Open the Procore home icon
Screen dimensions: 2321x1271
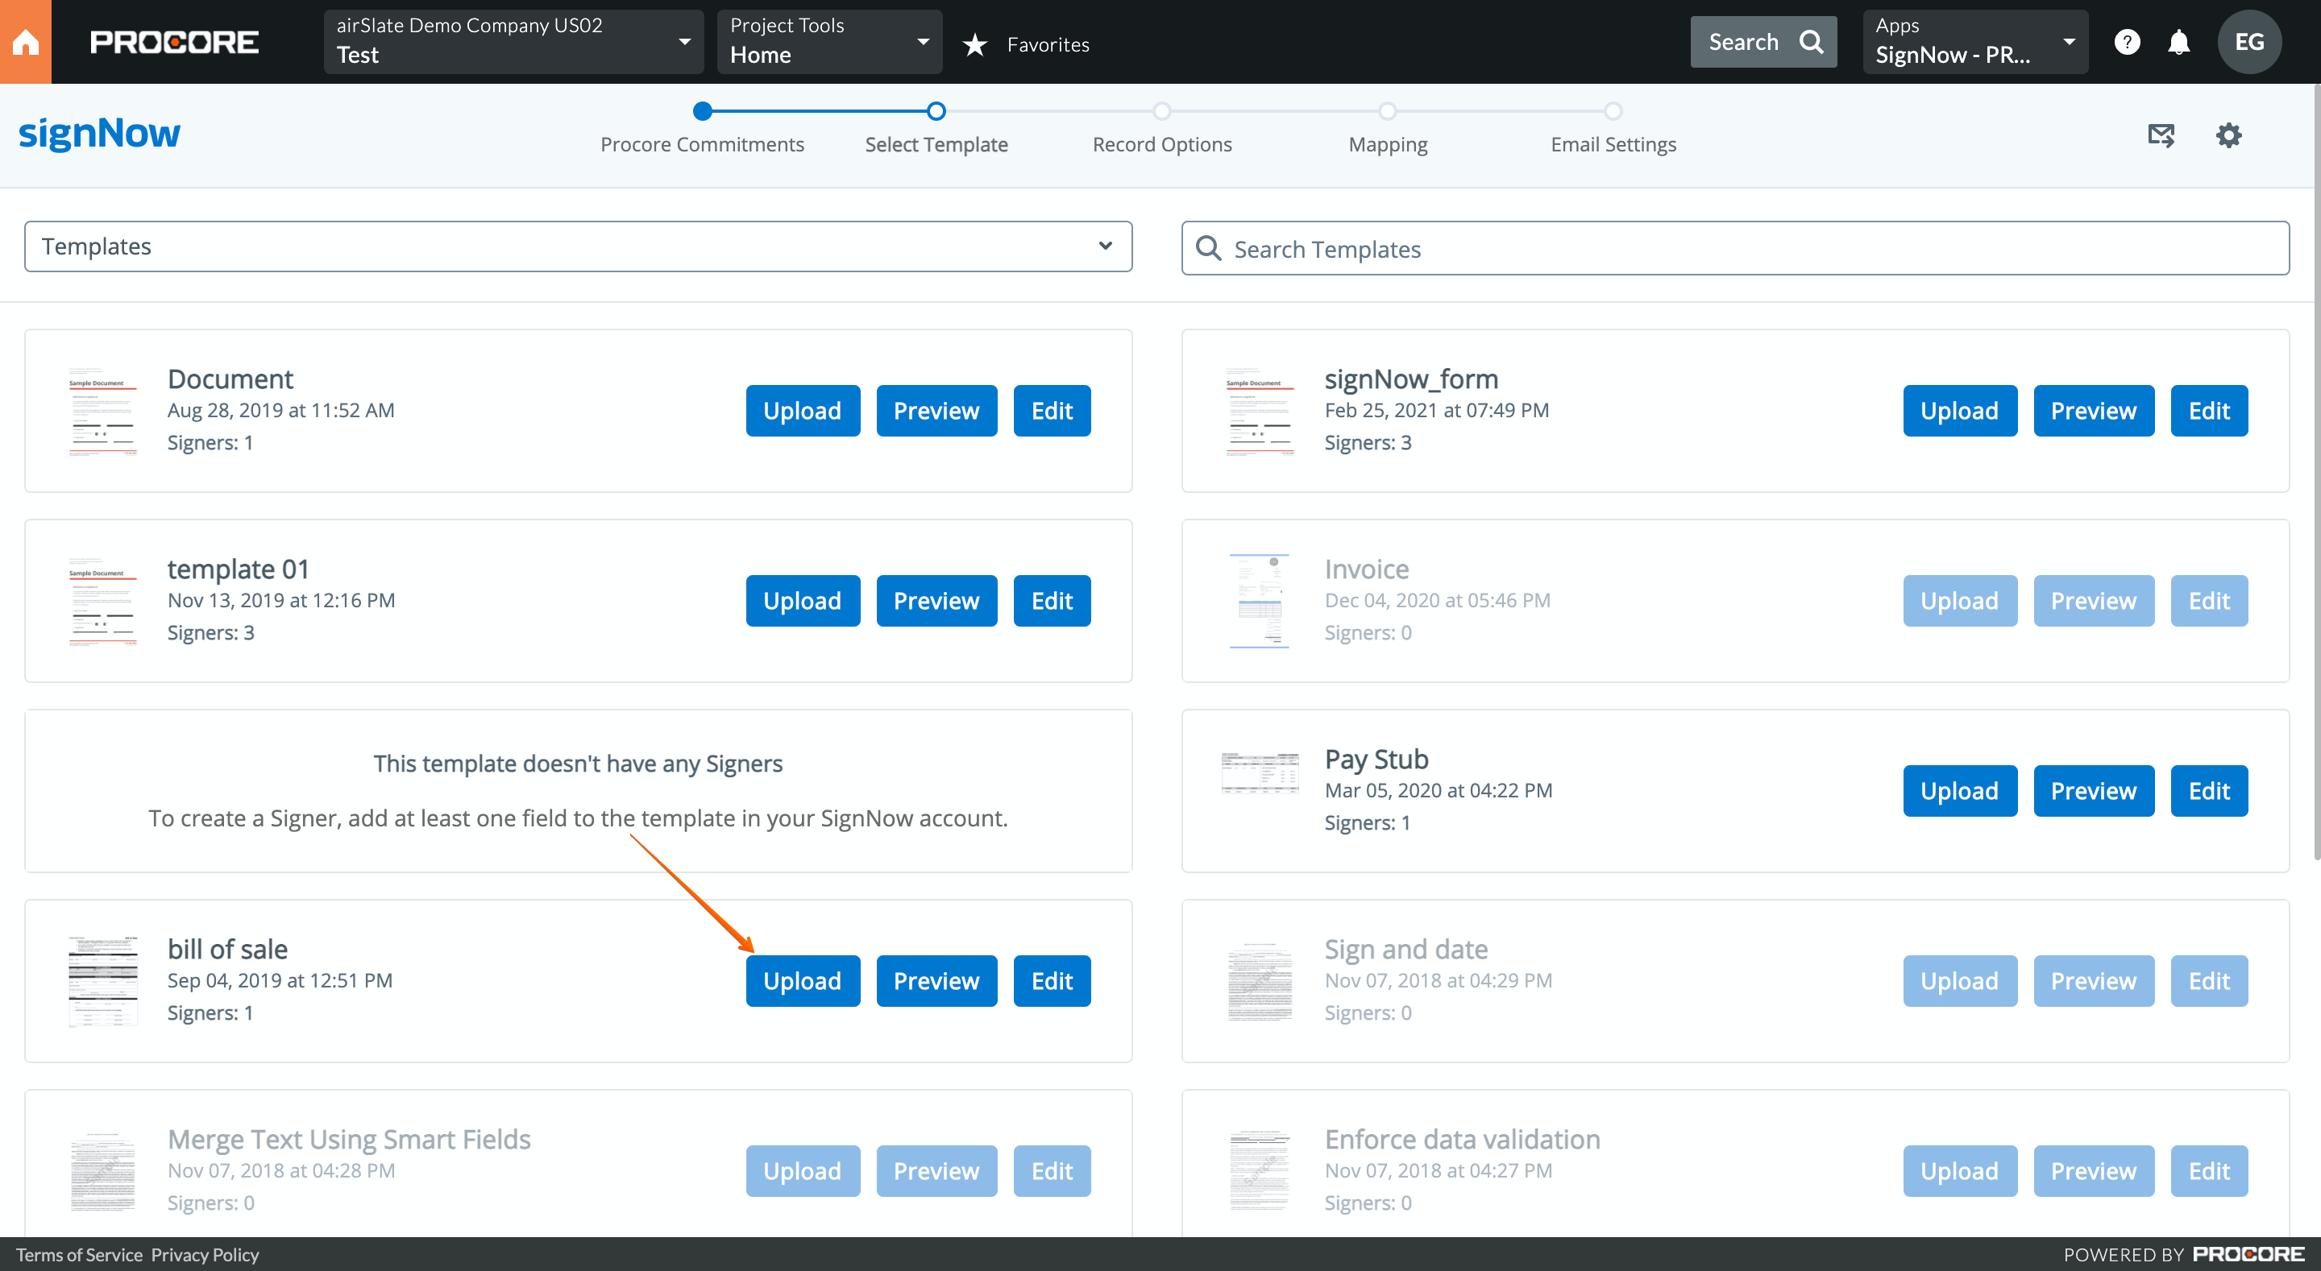(x=25, y=41)
